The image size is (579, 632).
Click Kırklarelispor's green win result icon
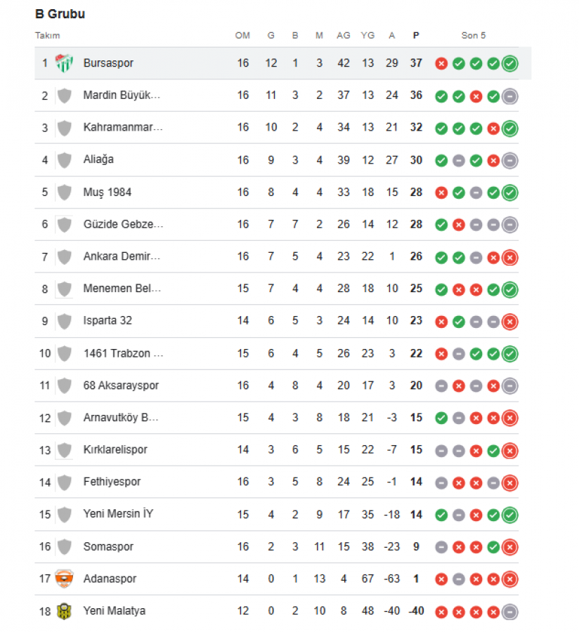pyautogui.click(x=493, y=450)
